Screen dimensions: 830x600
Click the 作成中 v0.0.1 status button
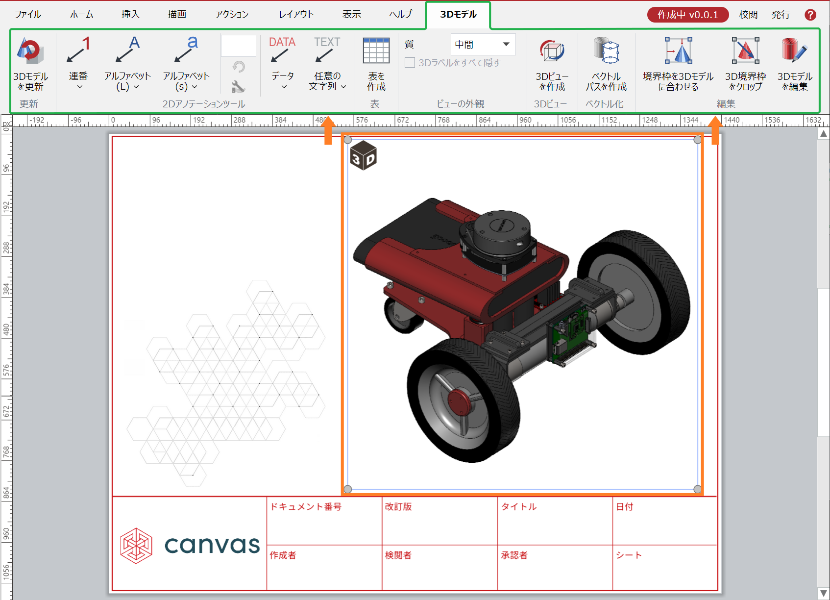[688, 15]
